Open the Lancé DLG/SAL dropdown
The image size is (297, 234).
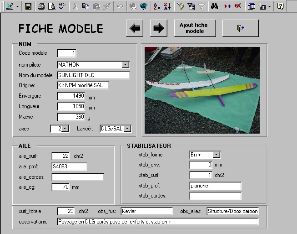(127, 129)
